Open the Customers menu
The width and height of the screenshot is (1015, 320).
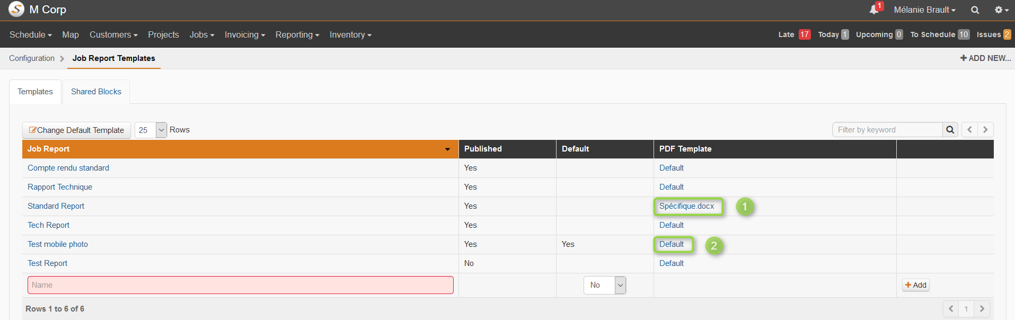tap(113, 34)
